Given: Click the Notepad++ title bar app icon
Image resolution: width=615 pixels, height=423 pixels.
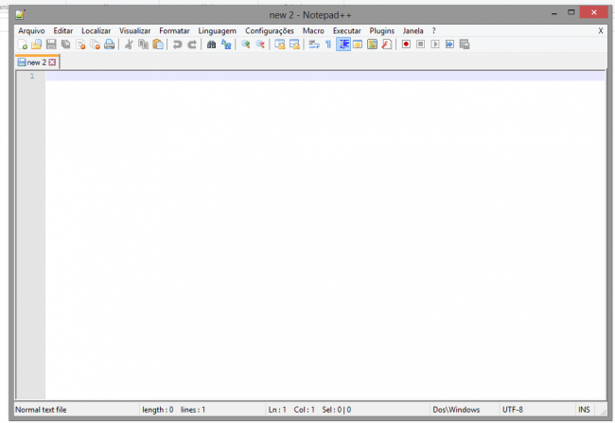Looking at the screenshot, I should coord(21,15).
